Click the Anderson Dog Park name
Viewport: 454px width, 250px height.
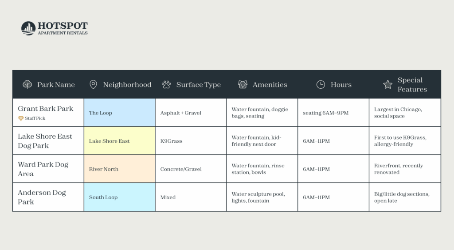pyautogui.click(x=42, y=197)
